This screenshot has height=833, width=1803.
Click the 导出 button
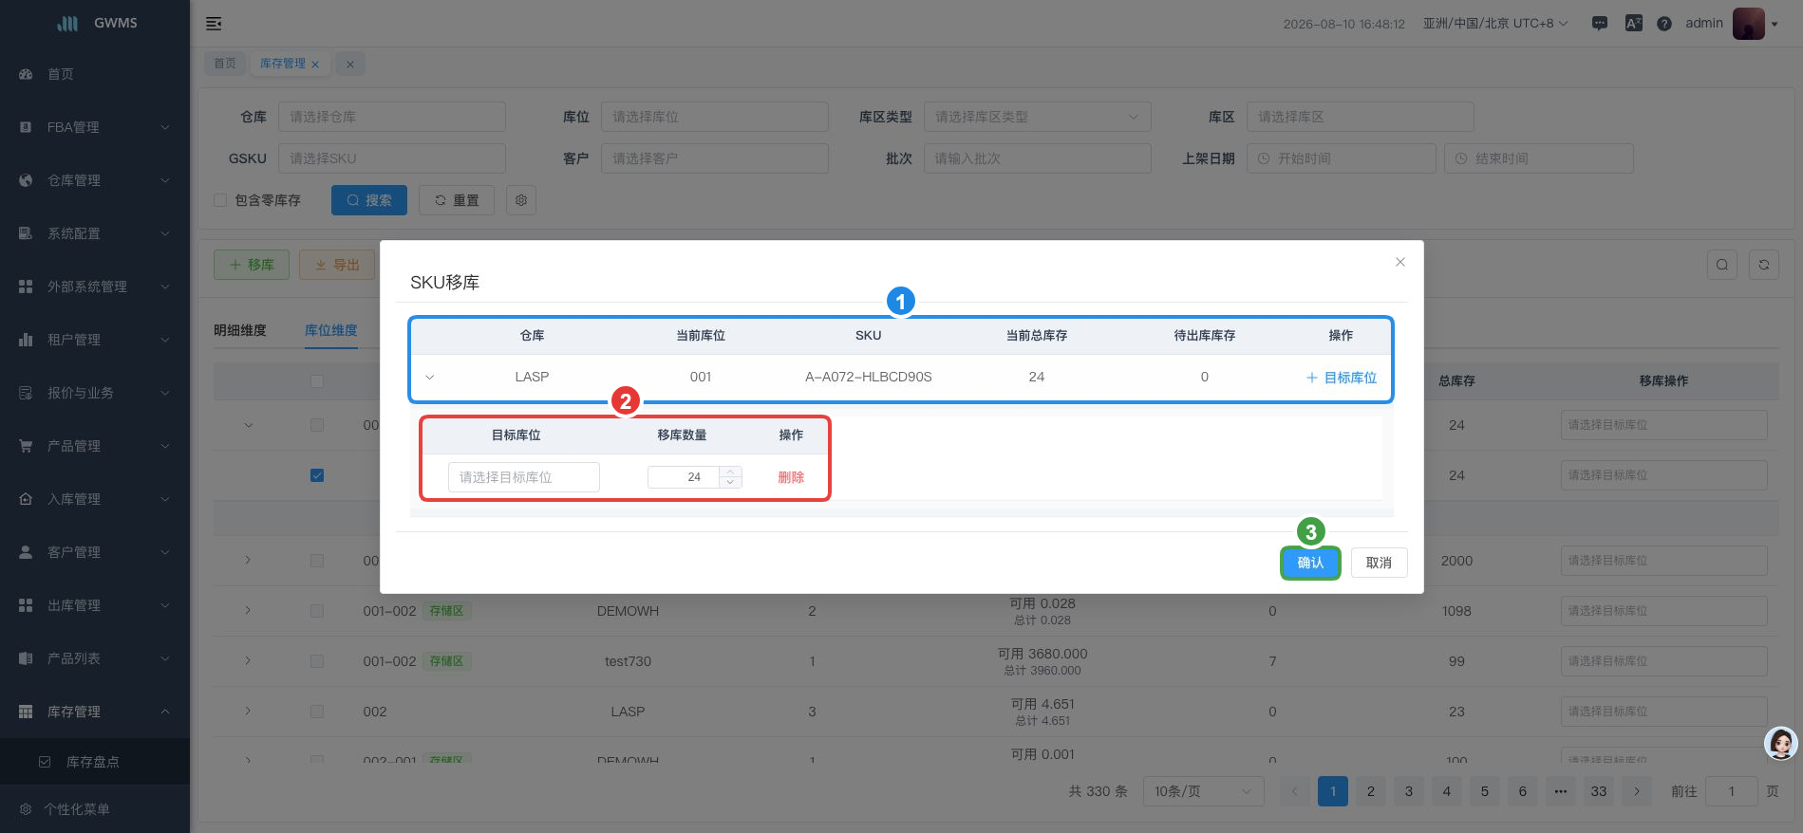[337, 265]
